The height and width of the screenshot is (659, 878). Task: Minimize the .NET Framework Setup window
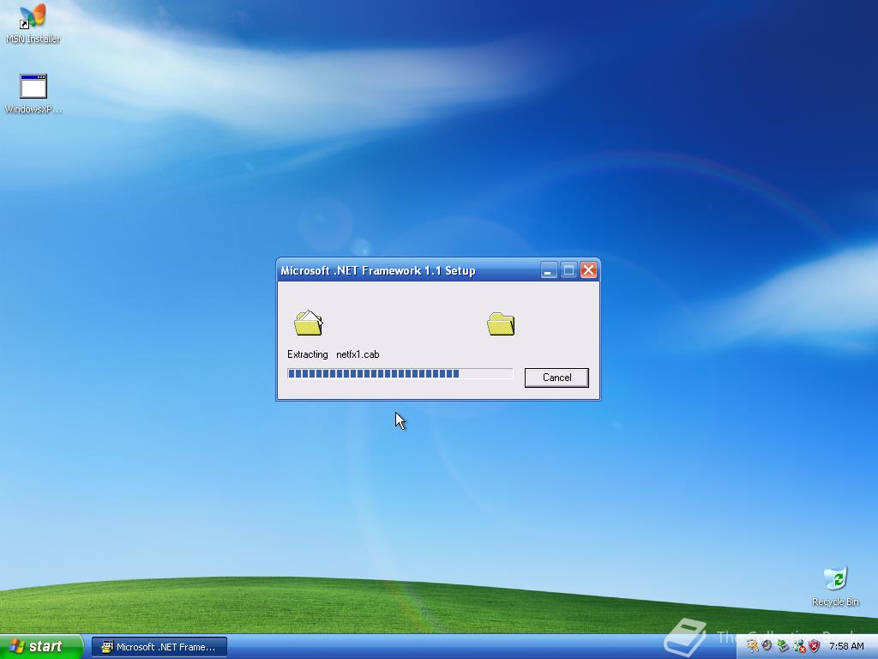pos(549,270)
